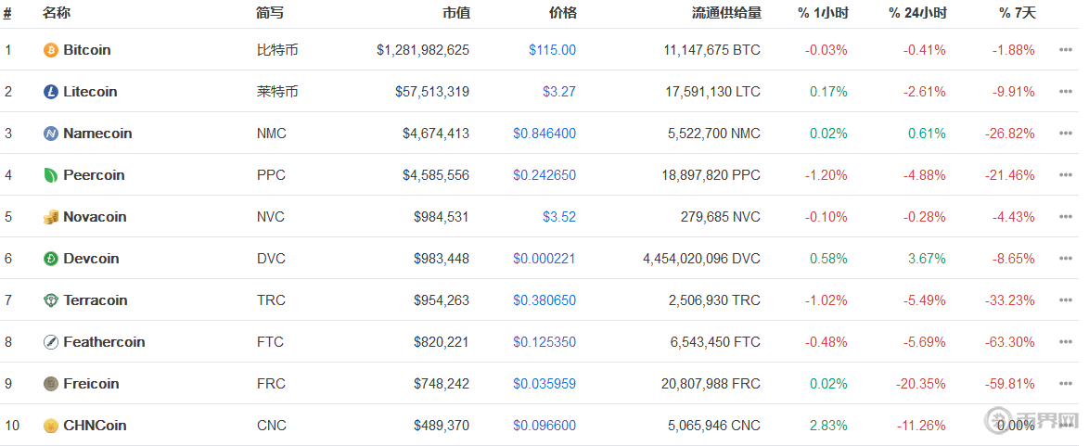Click the Litecoin price $3.27 link
Screen dimensions: 1089x446
(559, 92)
